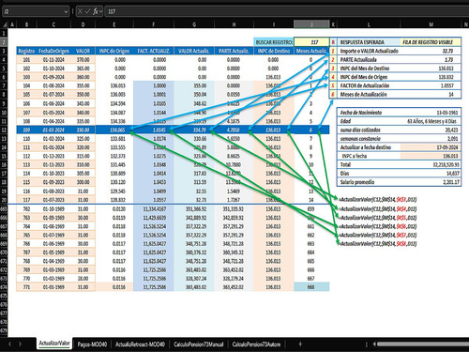Add a new sheet with plus button

(x=300, y=344)
